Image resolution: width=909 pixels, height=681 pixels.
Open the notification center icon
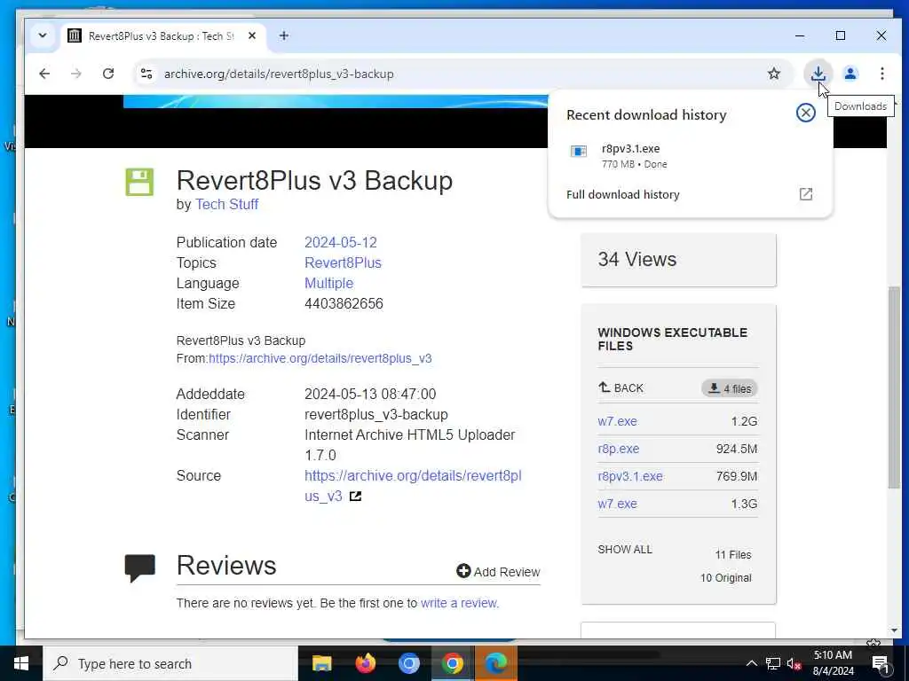881,663
